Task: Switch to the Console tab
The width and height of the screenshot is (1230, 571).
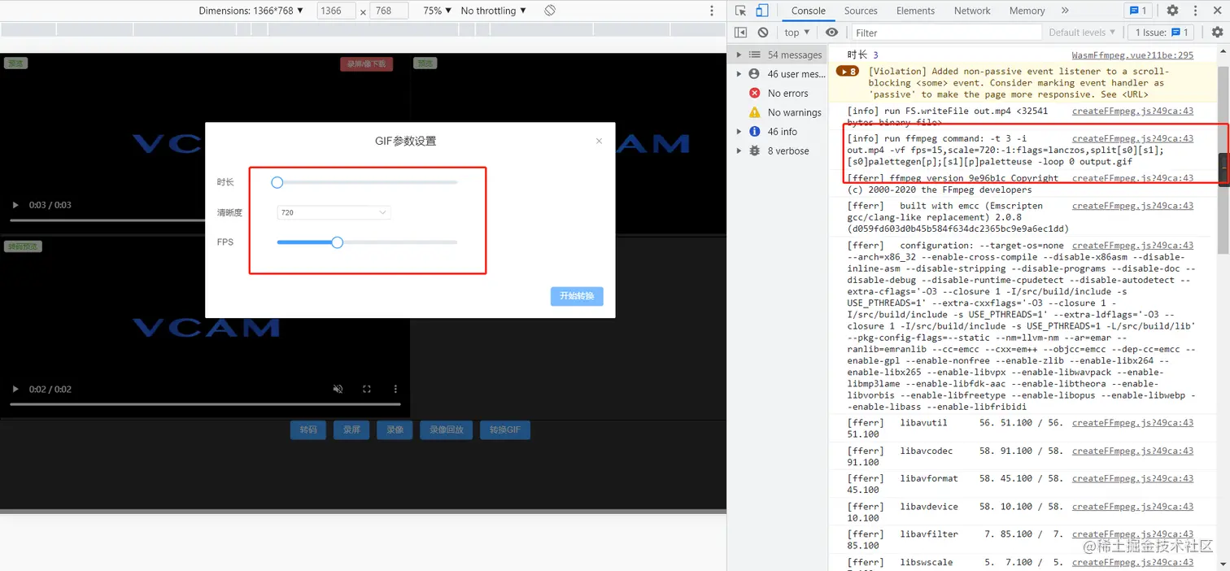Action: click(x=808, y=11)
